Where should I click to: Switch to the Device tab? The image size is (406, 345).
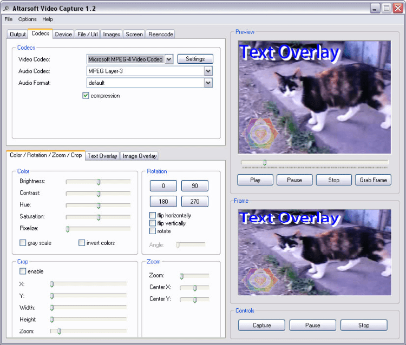tap(63, 35)
